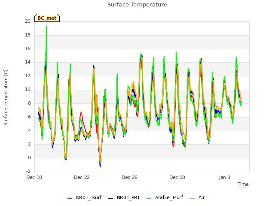
Task: Click the orange AirT legend swatch
Action: [x=192, y=198]
